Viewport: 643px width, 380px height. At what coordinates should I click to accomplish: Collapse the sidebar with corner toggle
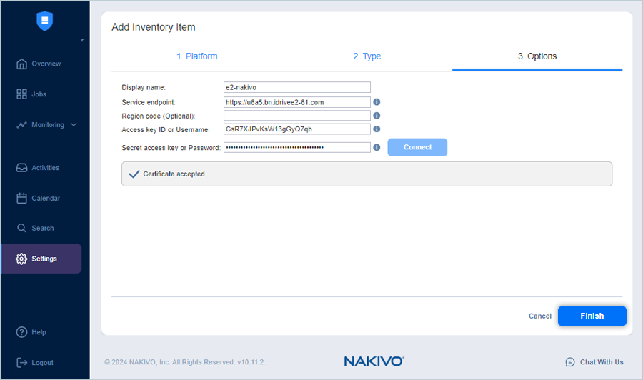click(x=83, y=40)
